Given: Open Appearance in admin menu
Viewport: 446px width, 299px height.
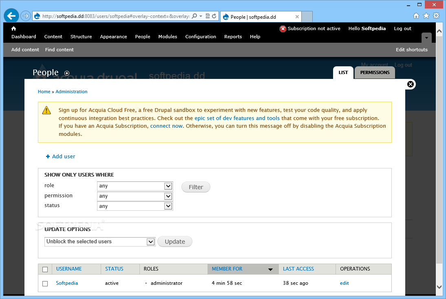Looking at the screenshot, I should pos(113,37).
